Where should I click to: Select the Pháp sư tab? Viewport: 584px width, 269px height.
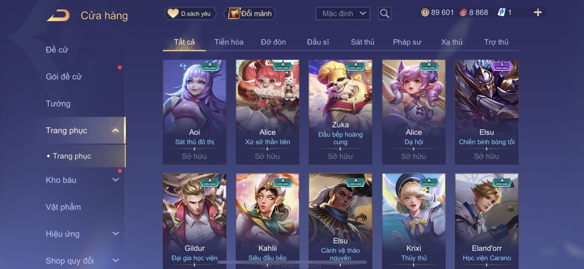pos(407,42)
